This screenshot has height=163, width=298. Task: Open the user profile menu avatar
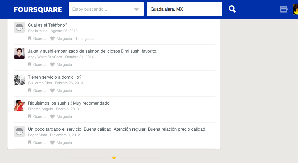point(295,10)
